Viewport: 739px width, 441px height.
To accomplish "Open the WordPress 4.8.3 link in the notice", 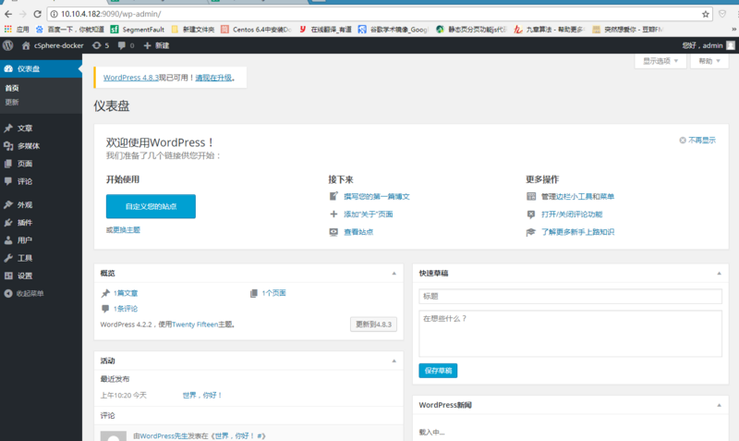I will coord(131,78).
